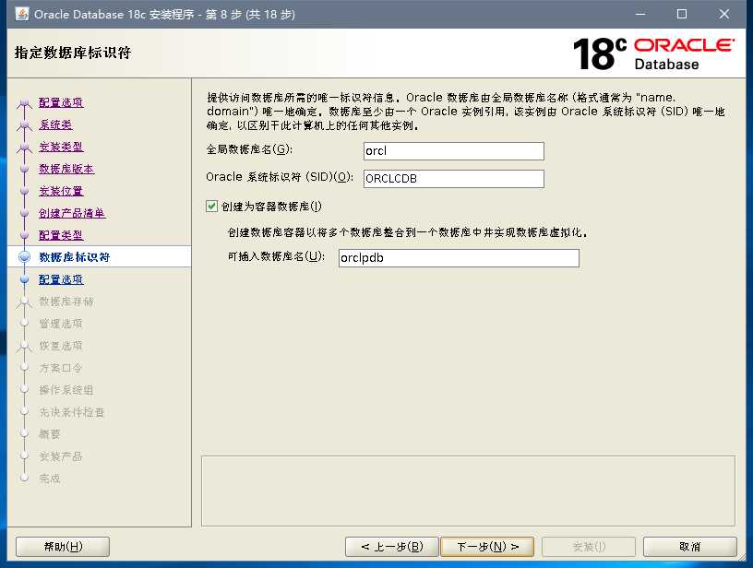This screenshot has width=753, height=568.
Task: Click the Oracle 18c Database logo
Action: click(x=653, y=53)
